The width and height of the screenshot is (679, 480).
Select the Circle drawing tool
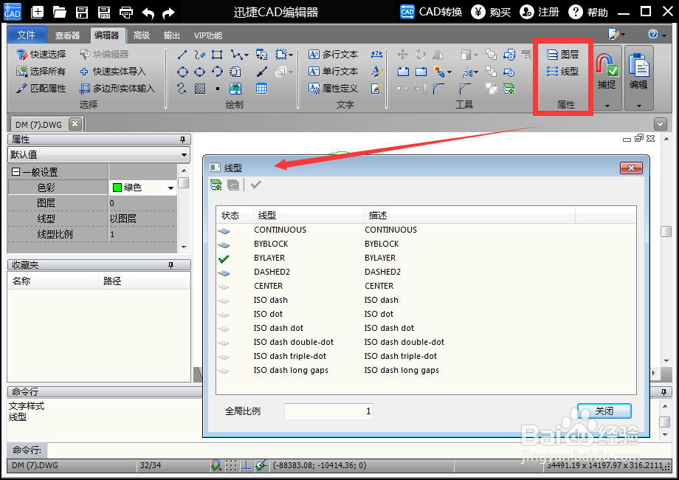[183, 72]
